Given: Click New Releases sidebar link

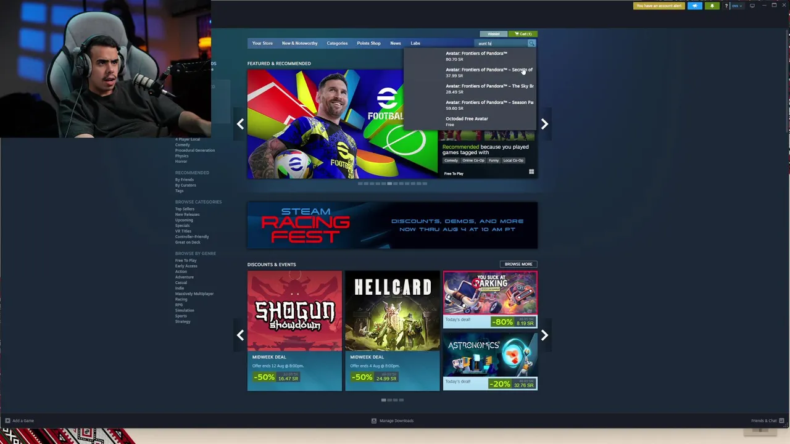Looking at the screenshot, I should click(x=187, y=215).
